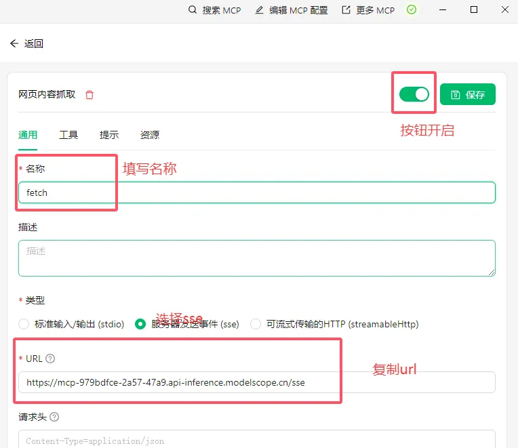
Task: Click into the 名称 field containing fetch
Action: [x=256, y=192]
